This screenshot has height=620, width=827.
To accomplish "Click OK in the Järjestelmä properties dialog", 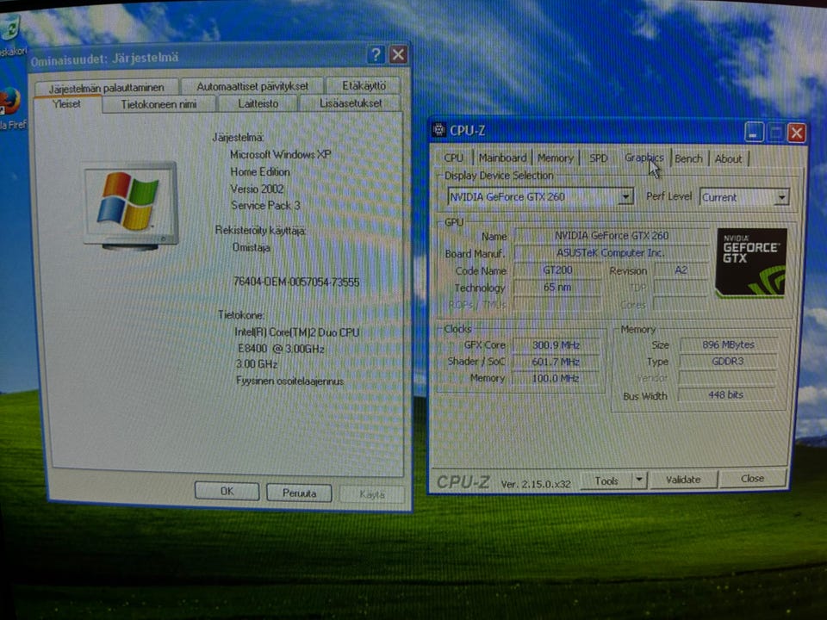I will [x=227, y=491].
